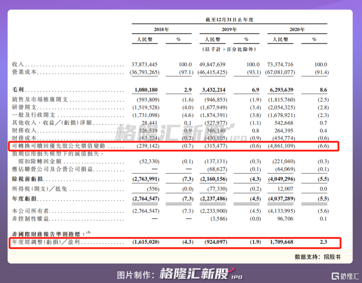Select the 2019年 column header
The height and width of the screenshot is (283, 362).
tap(229, 30)
